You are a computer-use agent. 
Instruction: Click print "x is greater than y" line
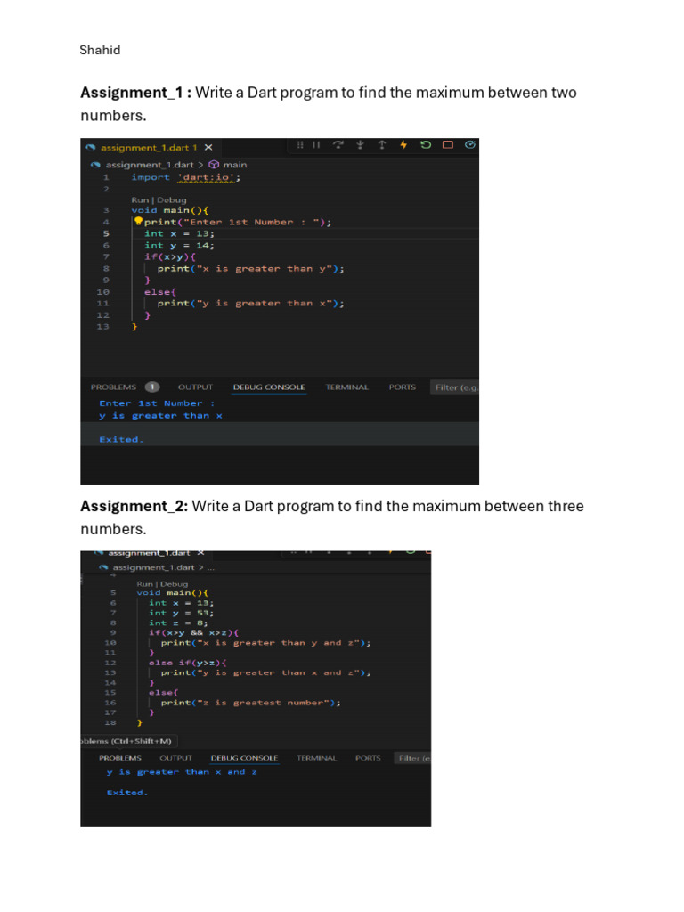pyautogui.click(x=250, y=268)
